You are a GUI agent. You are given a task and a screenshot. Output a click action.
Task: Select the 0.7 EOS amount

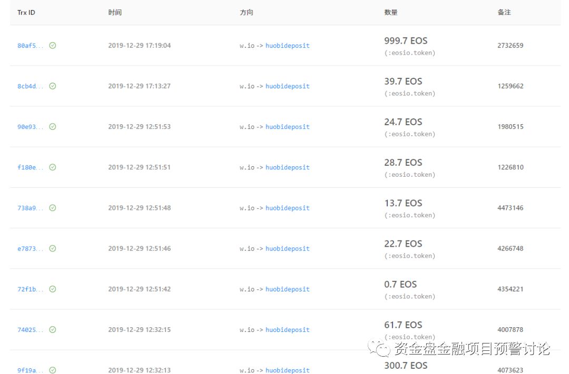click(x=400, y=284)
